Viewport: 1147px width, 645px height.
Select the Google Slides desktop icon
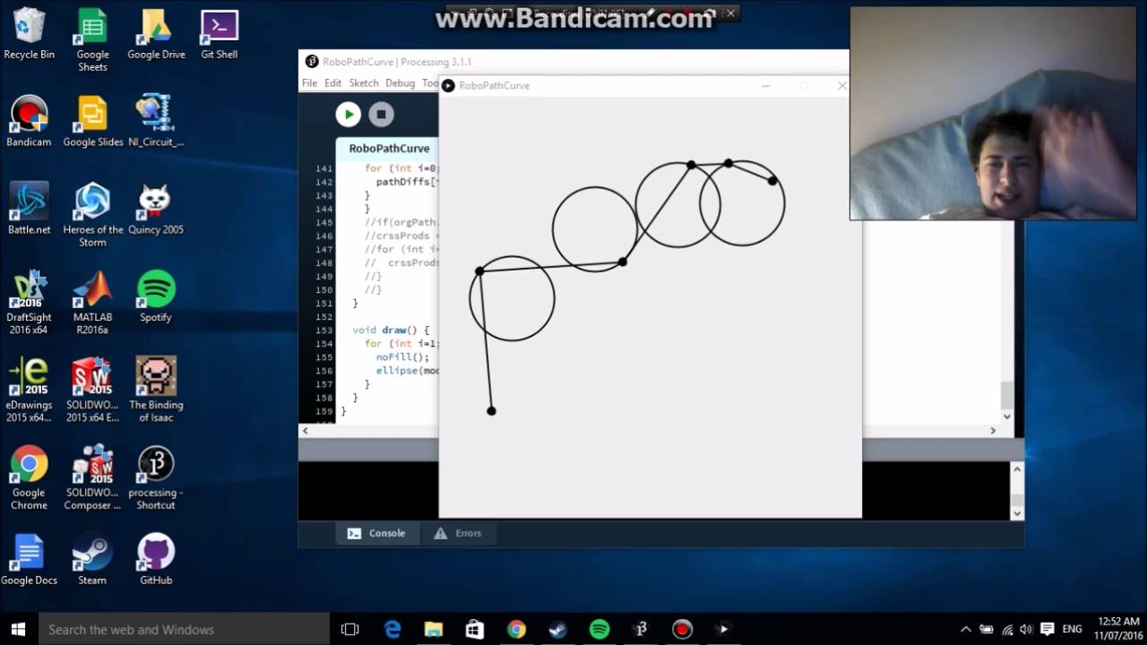click(92, 122)
